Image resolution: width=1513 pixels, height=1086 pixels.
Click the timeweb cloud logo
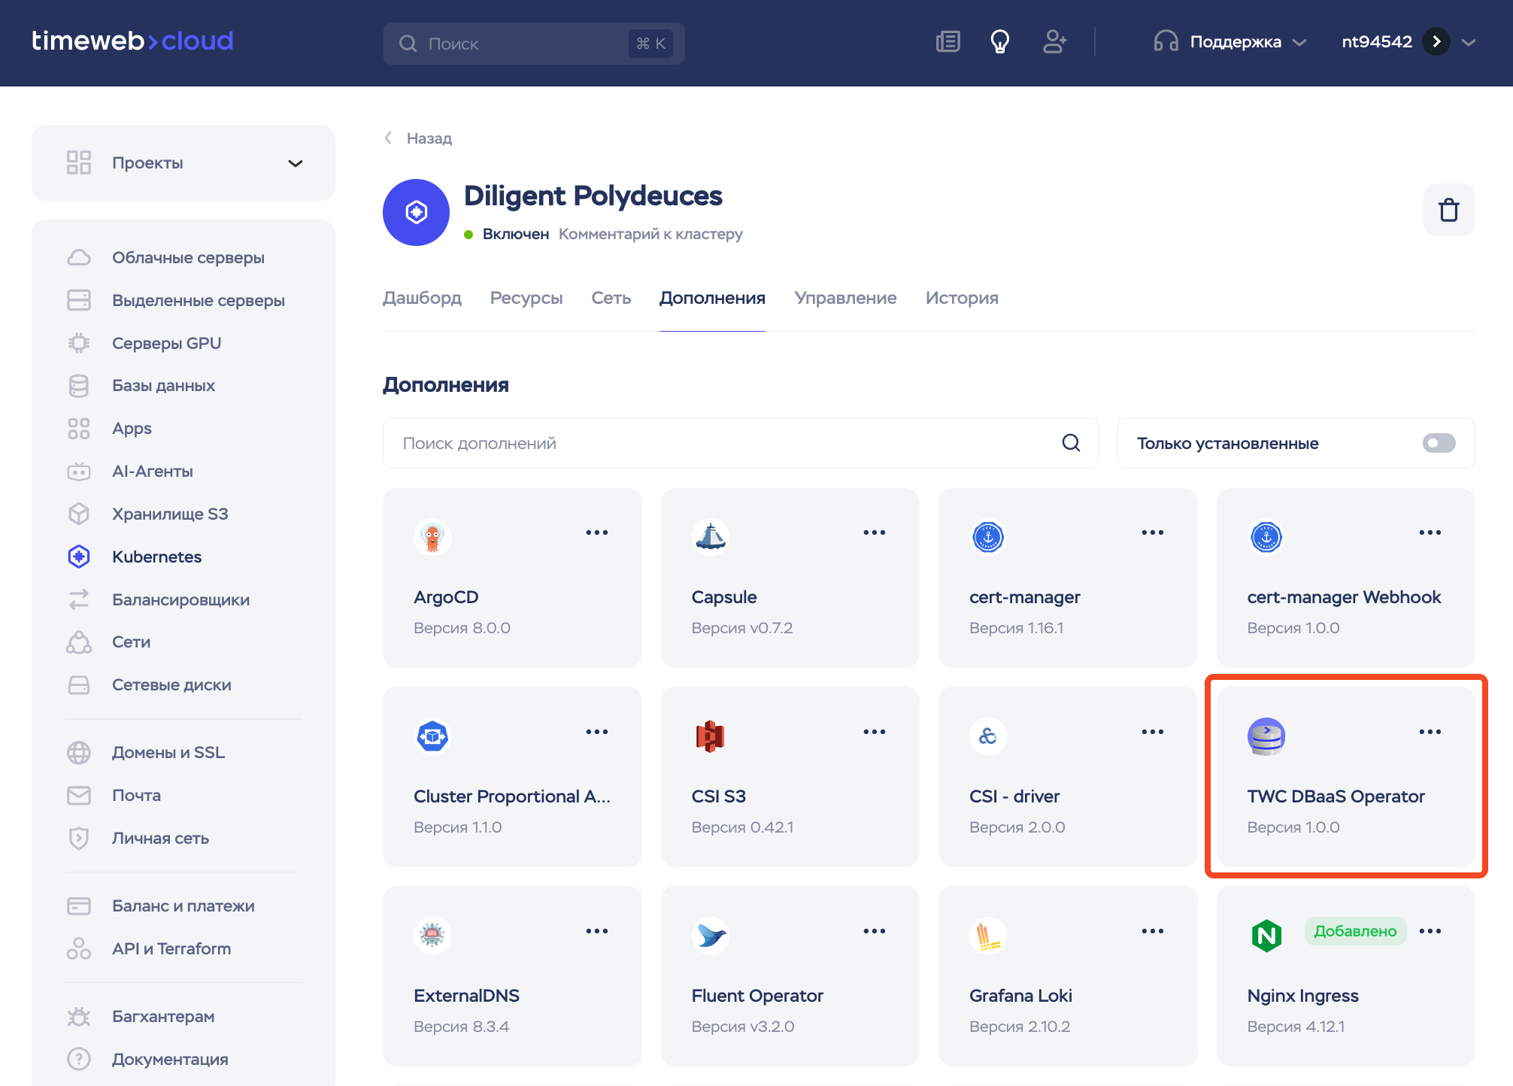pos(132,41)
